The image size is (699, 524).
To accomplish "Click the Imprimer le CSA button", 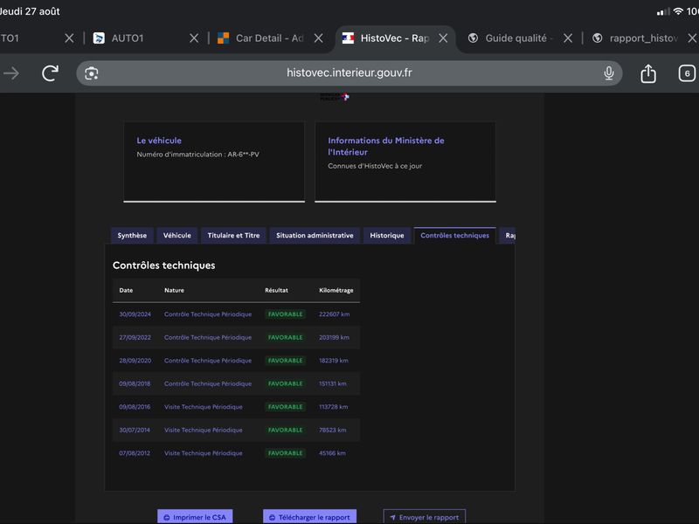I will click(195, 517).
